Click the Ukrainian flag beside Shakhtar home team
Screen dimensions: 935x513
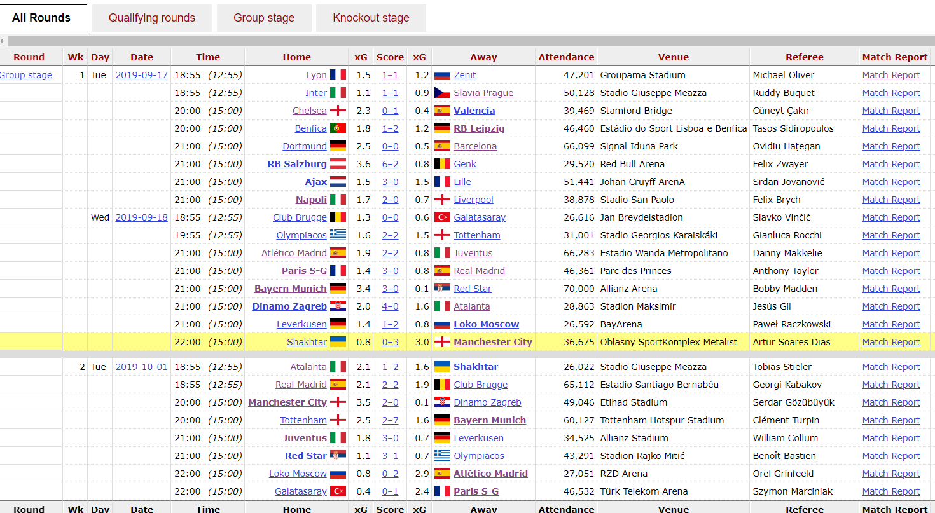(338, 342)
